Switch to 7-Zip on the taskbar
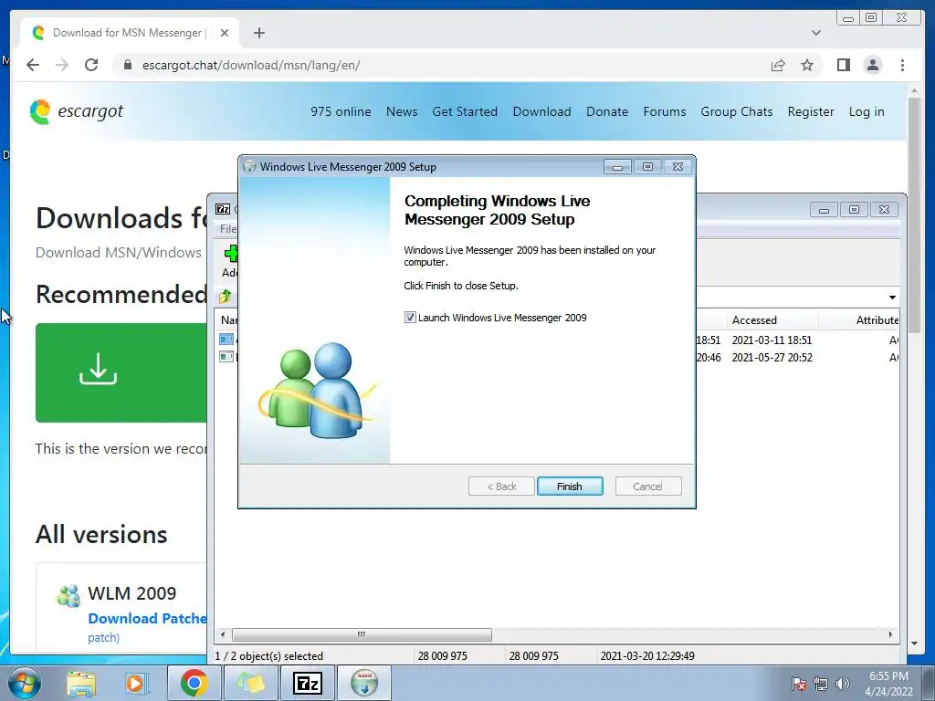 308,683
